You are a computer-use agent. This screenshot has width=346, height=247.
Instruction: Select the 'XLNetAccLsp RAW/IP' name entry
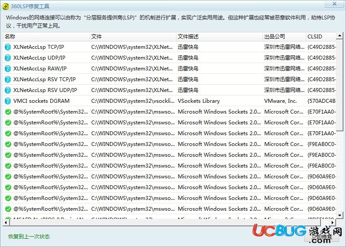(40, 69)
